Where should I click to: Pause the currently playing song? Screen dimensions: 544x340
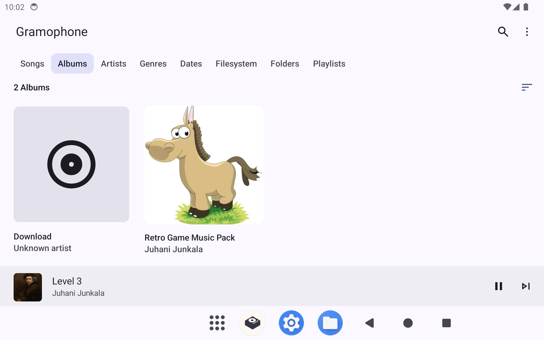[x=498, y=286]
